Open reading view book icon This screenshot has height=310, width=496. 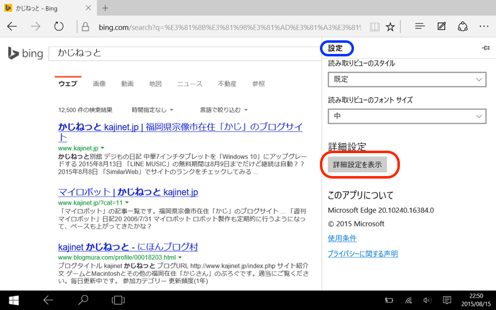click(374, 27)
